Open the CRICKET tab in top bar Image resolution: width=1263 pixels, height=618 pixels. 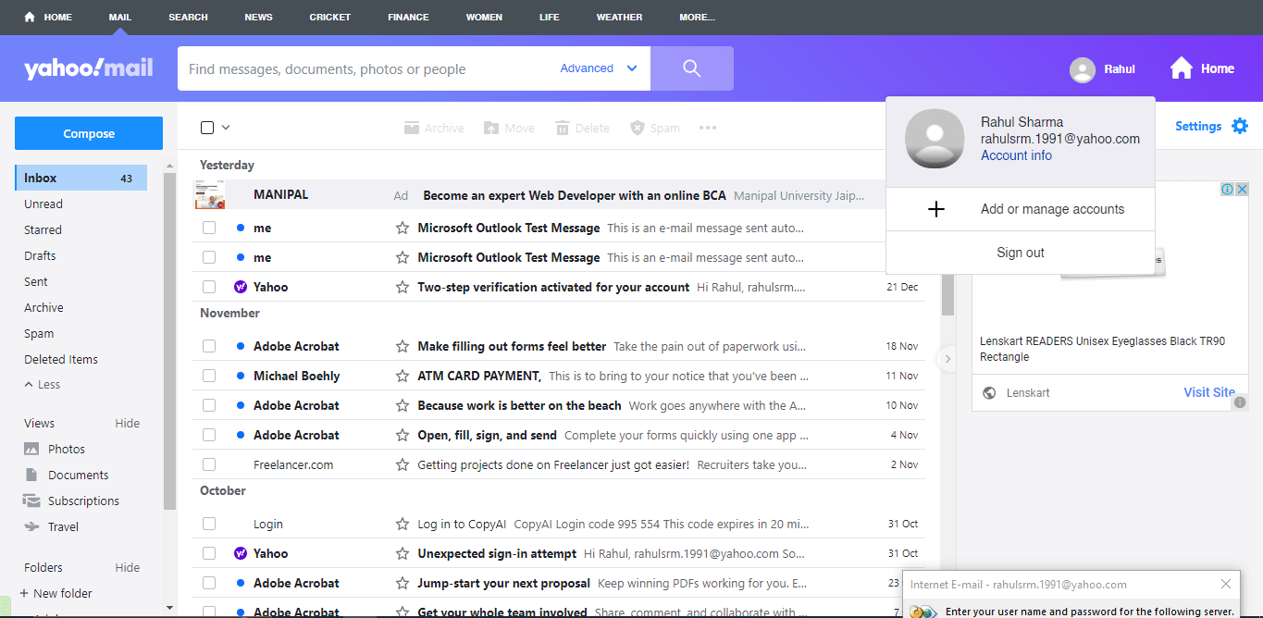[330, 17]
